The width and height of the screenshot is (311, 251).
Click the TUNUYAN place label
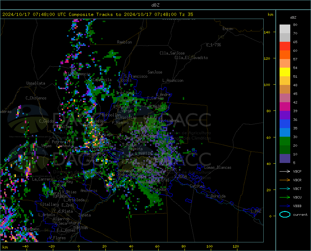[x=80, y=228]
